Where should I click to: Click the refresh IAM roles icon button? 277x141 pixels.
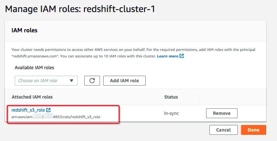[x=92, y=81]
